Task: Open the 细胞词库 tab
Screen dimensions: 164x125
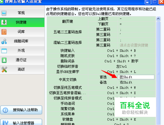Action: point(22,41)
